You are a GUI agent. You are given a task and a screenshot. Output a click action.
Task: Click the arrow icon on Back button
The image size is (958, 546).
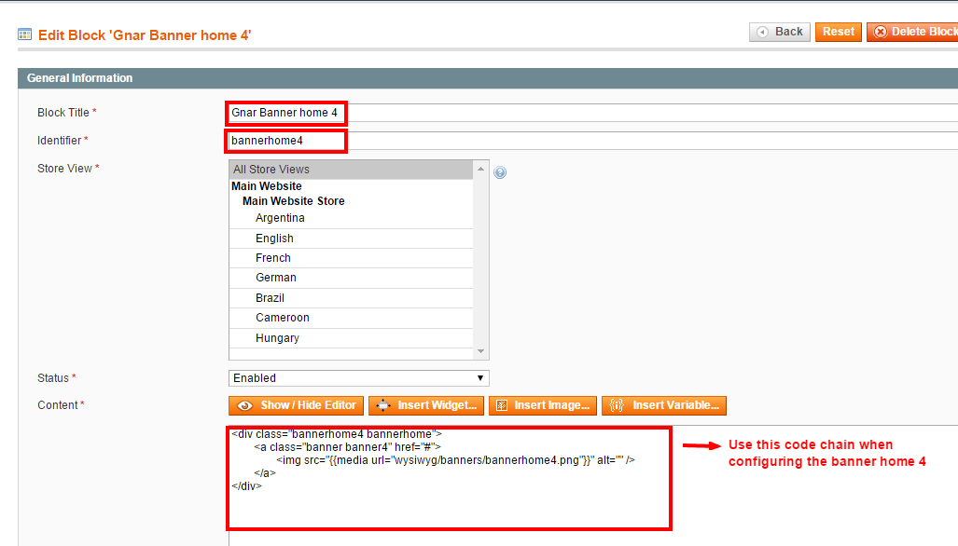click(762, 32)
